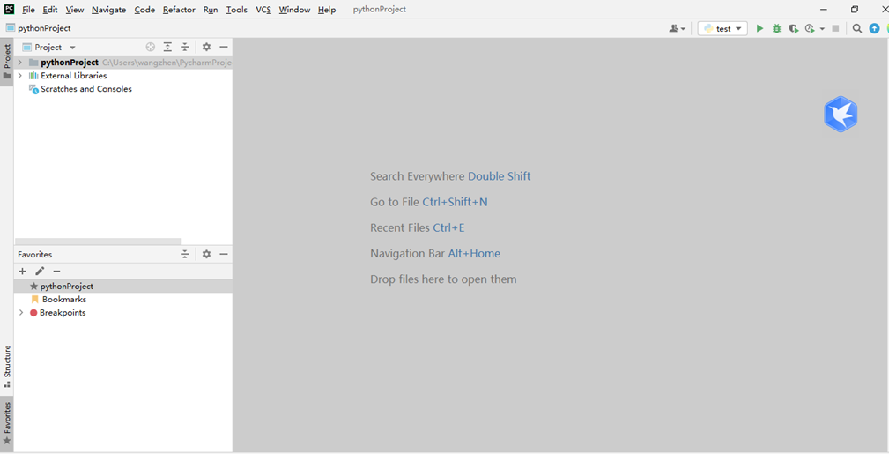Click the PyCharm logo icon in title bar

[x=9, y=9]
